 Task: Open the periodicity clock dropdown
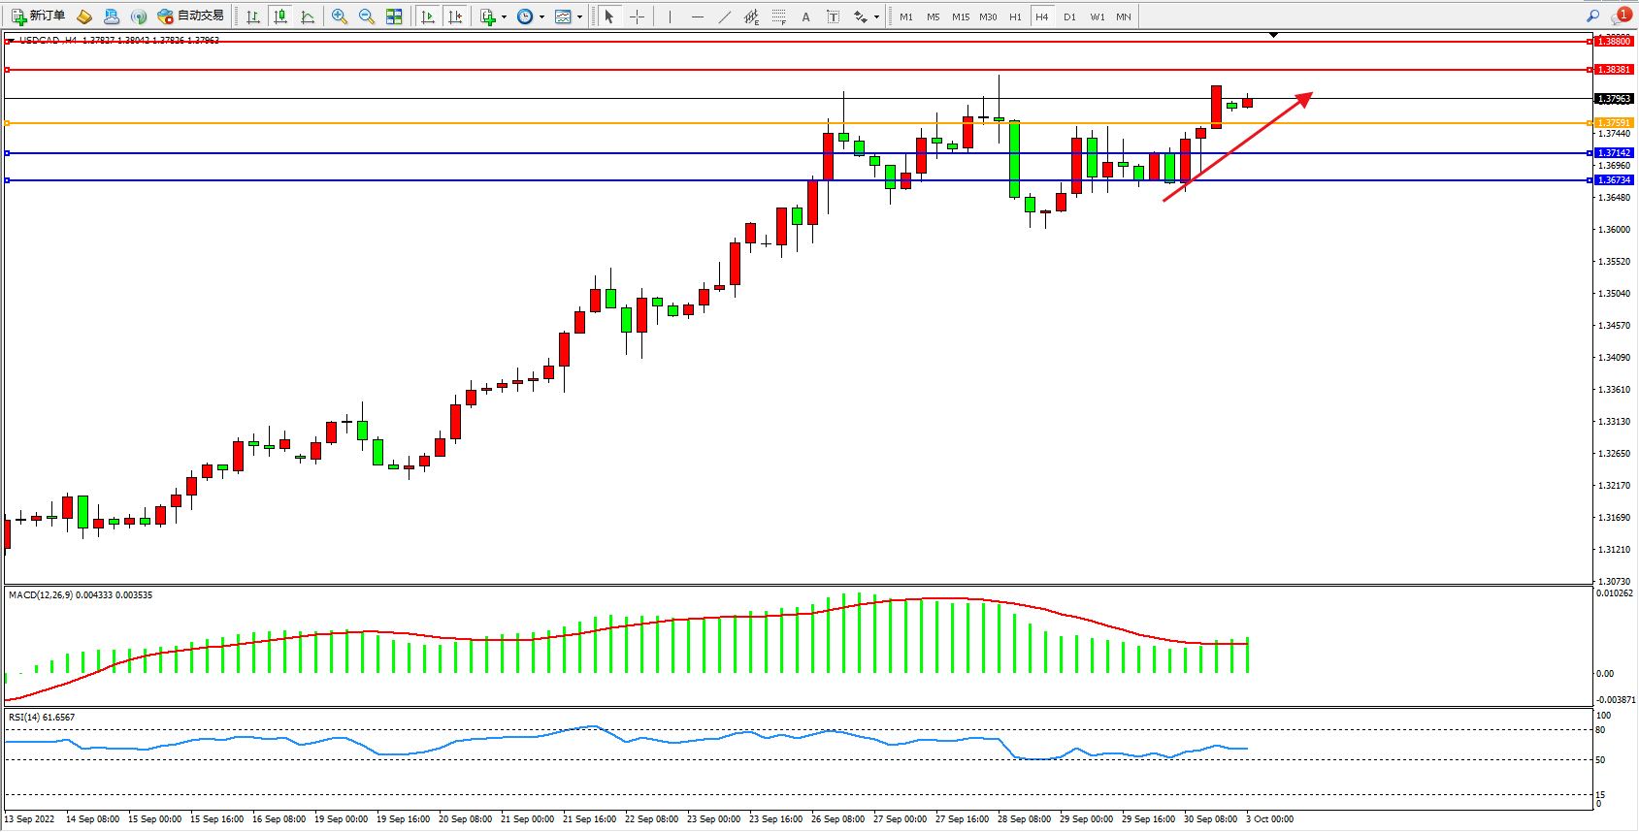pyautogui.click(x=530, y=16)
